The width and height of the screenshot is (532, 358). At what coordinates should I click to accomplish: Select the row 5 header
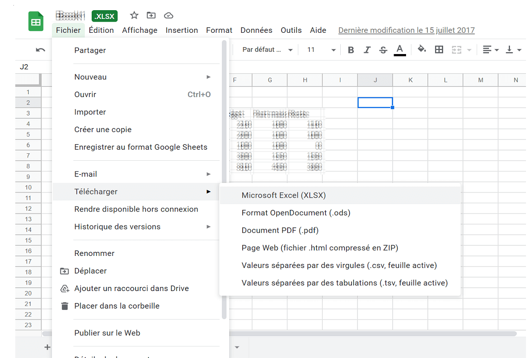[28, 134]
